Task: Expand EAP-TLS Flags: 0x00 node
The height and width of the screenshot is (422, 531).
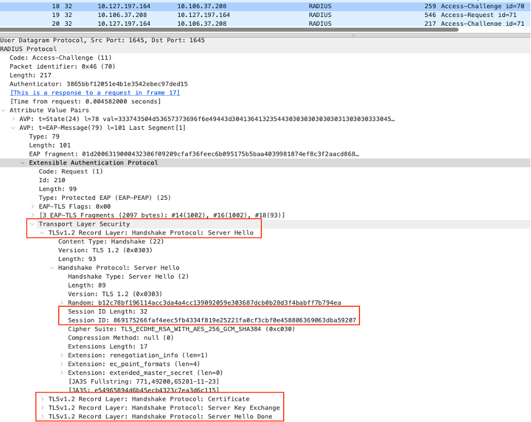Action: 32,206
